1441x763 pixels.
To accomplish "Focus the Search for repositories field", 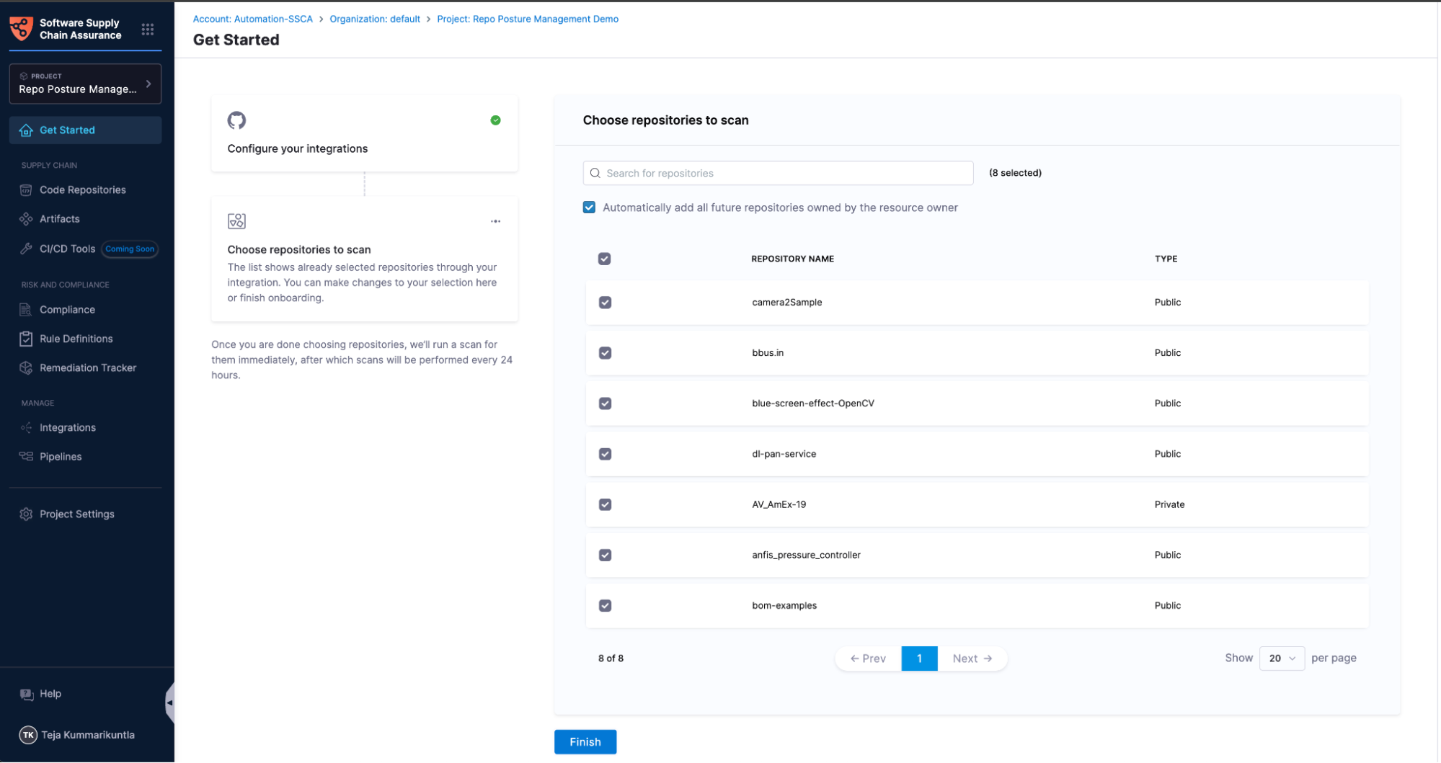I will 779,174.
